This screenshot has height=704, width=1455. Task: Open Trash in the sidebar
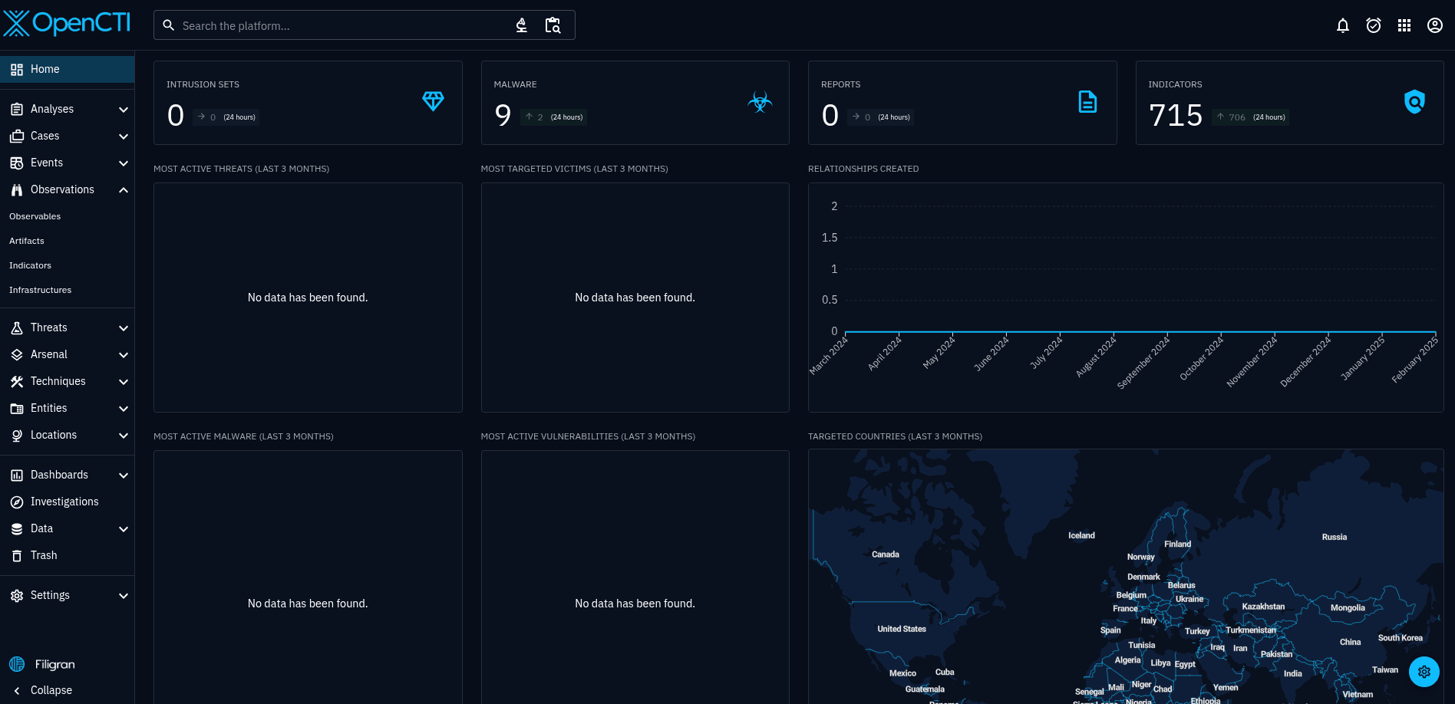pyautogui.click(x=67, y=555)
